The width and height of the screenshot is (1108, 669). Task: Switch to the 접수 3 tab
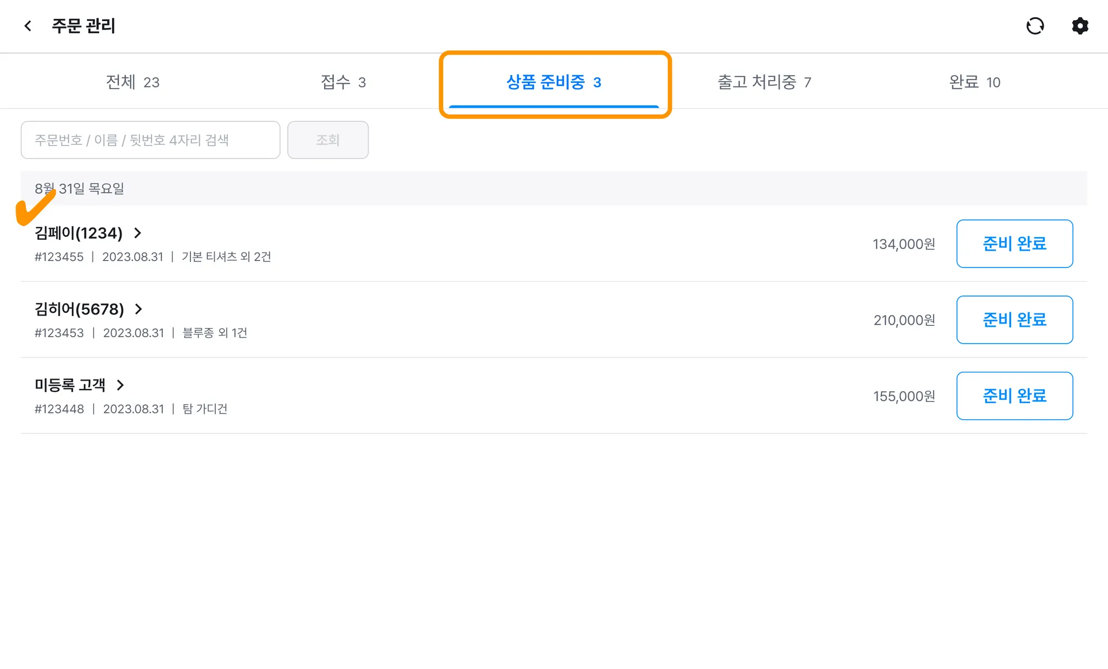(x=343, y=82)
